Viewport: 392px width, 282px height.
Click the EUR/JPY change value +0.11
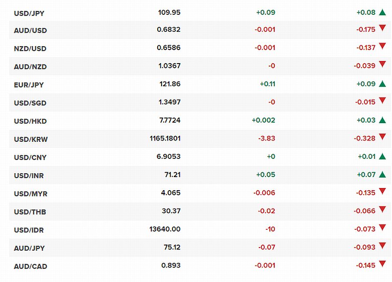pos(267,84)
